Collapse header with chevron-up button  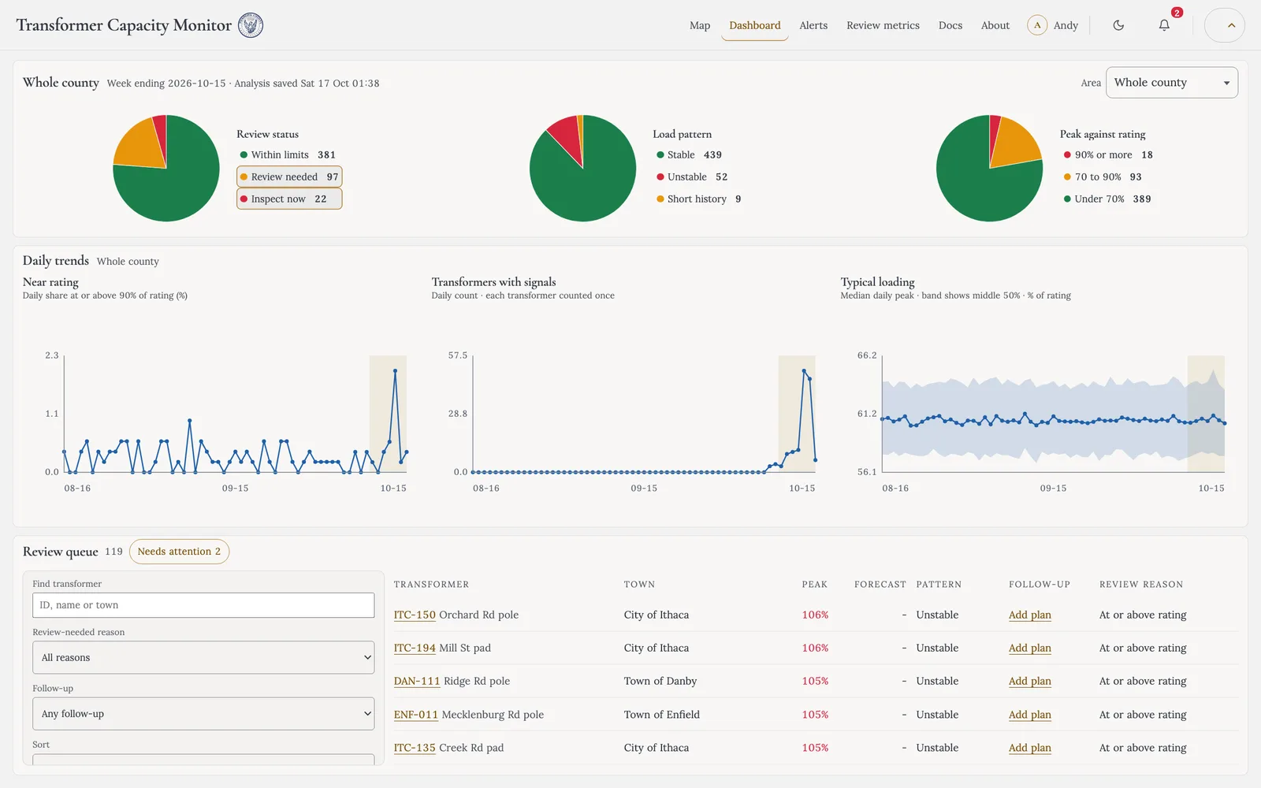click(x=1225, y=25)
